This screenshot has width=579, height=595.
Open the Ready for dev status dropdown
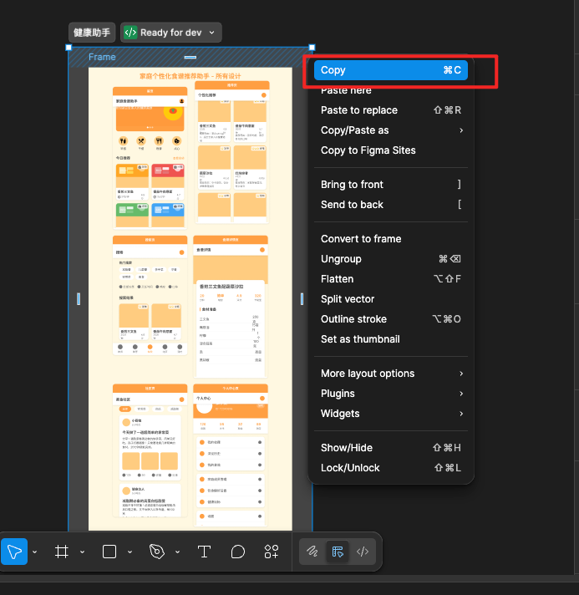212,33
